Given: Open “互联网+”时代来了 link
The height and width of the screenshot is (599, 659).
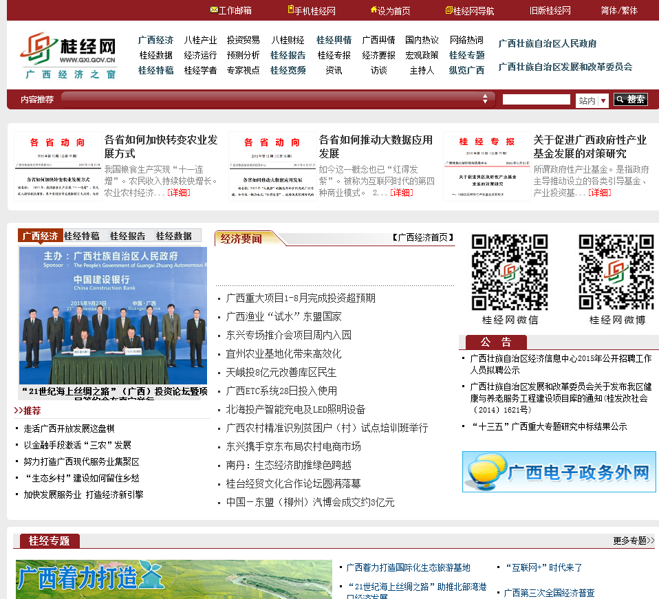Looking at the screenshot, I should (x=544, y=567).
